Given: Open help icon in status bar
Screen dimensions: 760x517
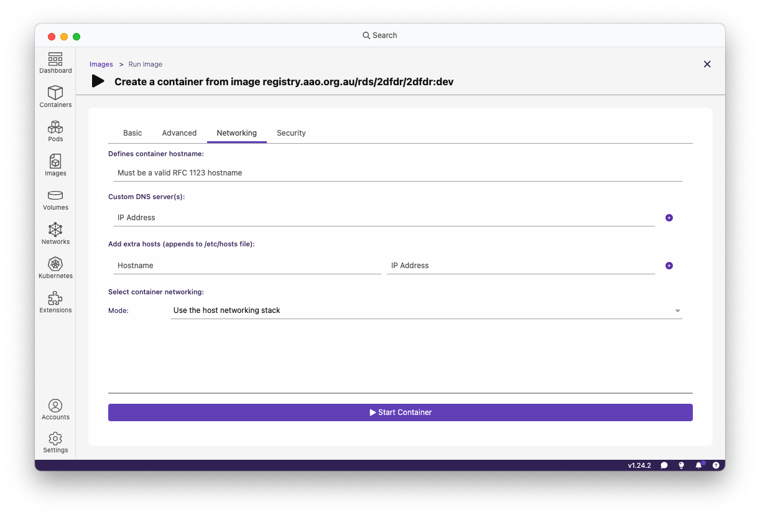Looking at the screenshot, I should 716,465.
